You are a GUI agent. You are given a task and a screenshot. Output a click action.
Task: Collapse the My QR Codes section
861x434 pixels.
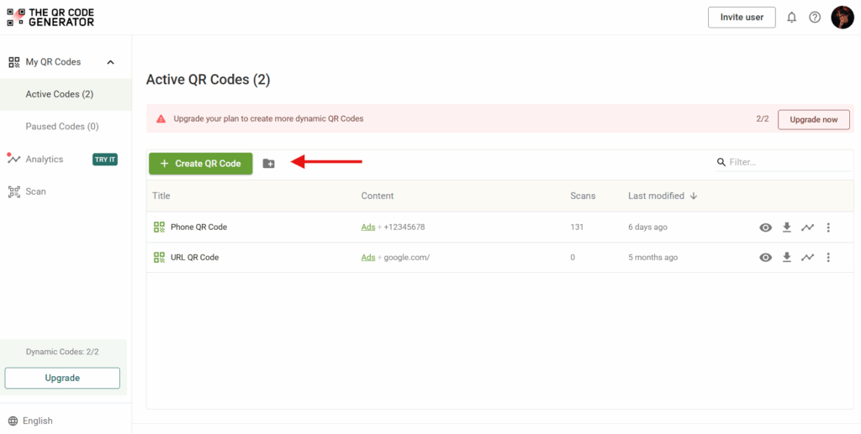(x=110, y=62)
